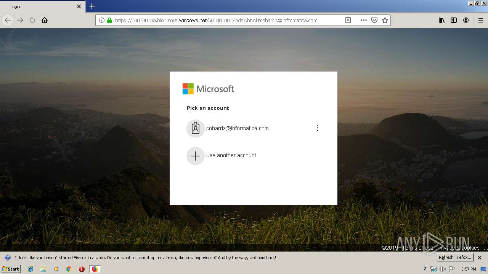Click the Microsoft logo
Viewport: 488px width, 274px height.
point(208,89)
